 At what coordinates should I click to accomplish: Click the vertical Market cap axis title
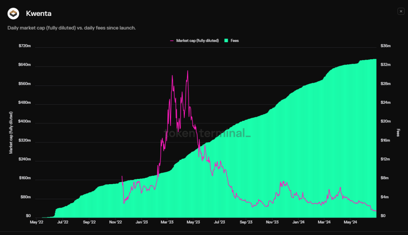click(11, 132)
